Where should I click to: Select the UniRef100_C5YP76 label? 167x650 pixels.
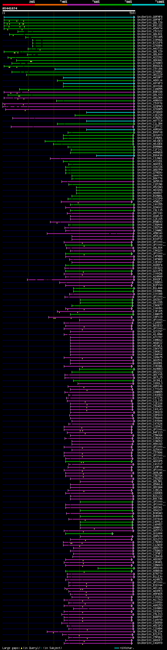coord(150,104)
